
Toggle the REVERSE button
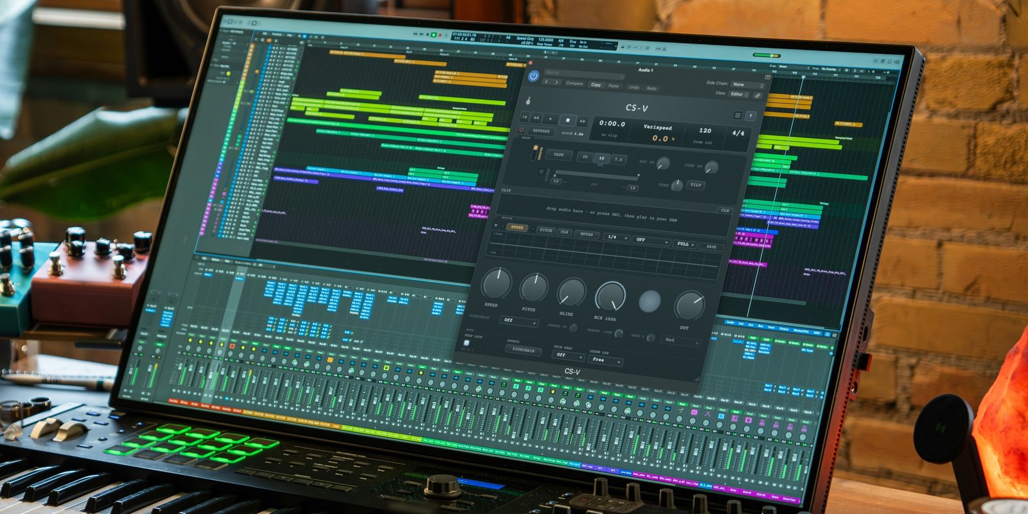click(541, 131)
